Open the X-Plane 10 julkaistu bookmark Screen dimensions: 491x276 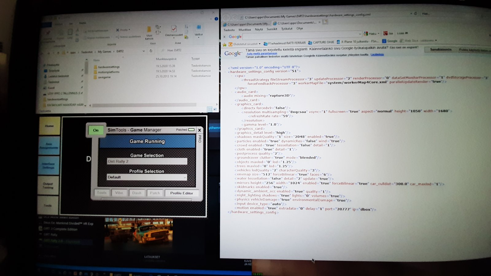pyautogui.click(x=358, y=41)
